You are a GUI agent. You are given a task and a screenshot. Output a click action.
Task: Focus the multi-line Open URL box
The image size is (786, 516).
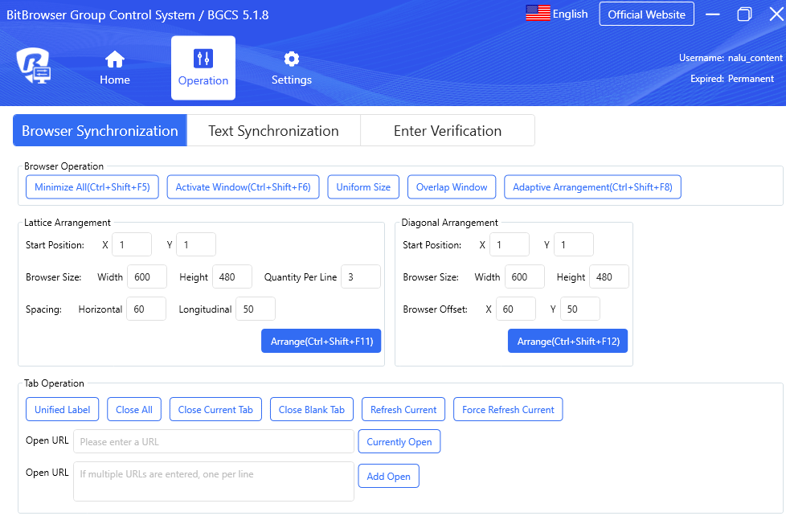pos(214,481)
